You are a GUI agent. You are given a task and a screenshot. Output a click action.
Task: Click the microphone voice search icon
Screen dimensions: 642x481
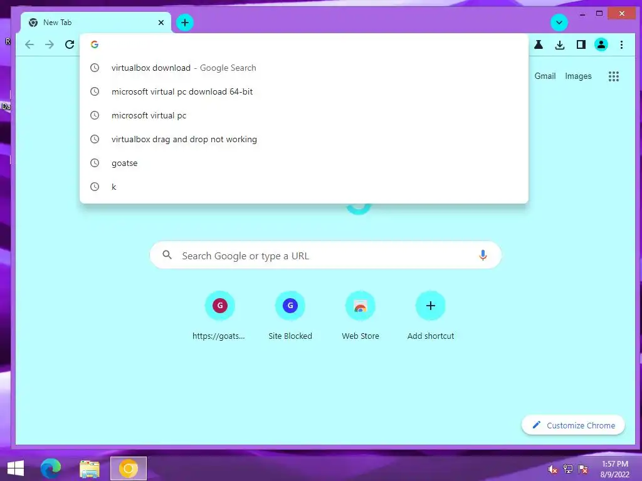[483, 256]
